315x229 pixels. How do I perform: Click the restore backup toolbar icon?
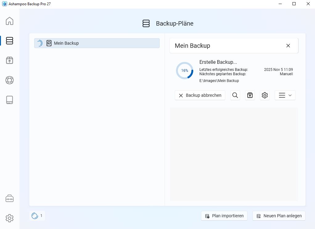(250, 95)
